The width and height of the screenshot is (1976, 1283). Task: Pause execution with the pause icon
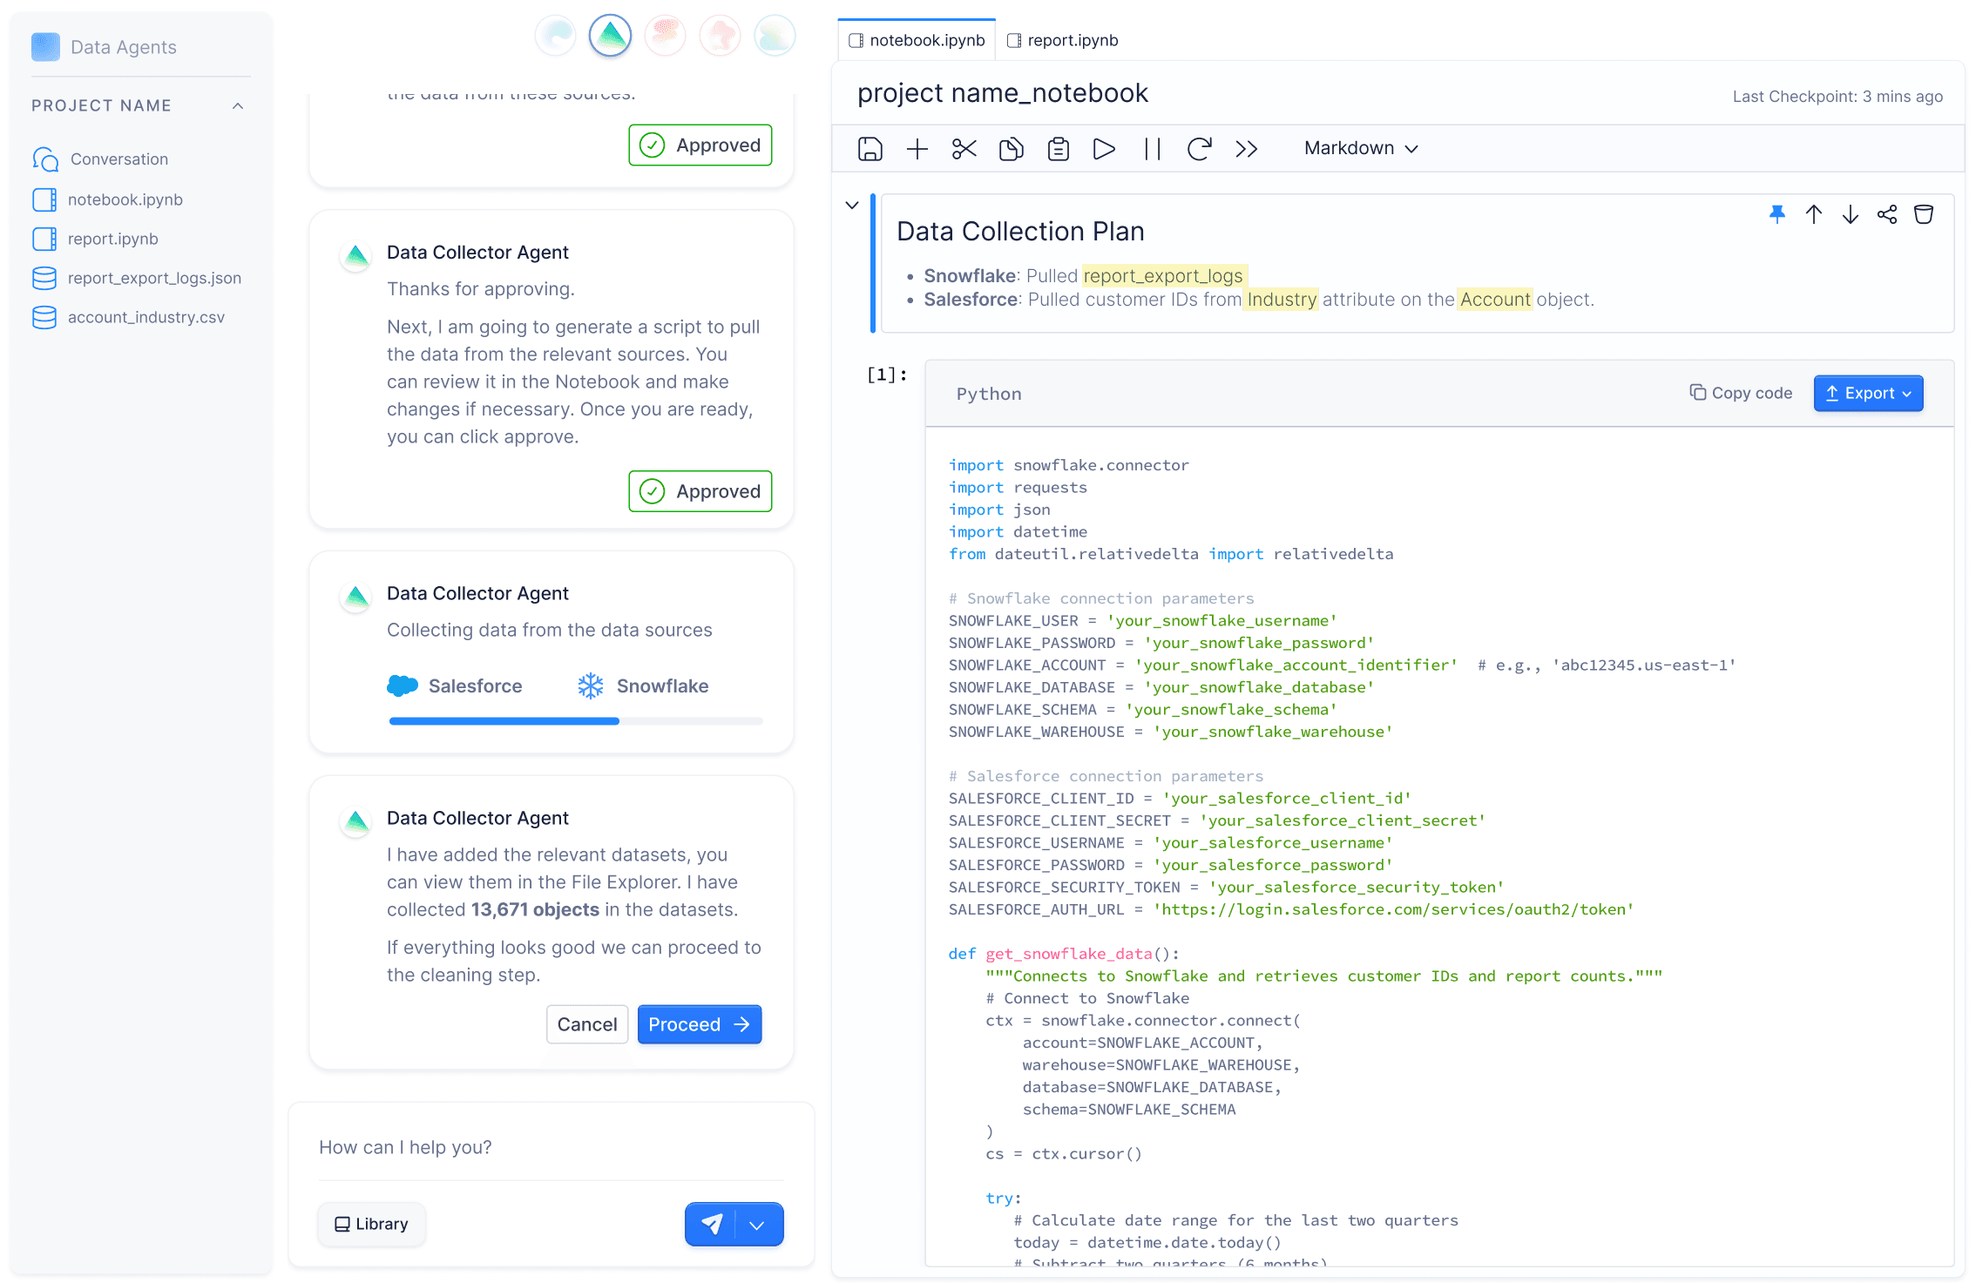coord(1153,149)
